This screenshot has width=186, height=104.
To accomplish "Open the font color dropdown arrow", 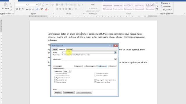I will click(x=49, y=9).
